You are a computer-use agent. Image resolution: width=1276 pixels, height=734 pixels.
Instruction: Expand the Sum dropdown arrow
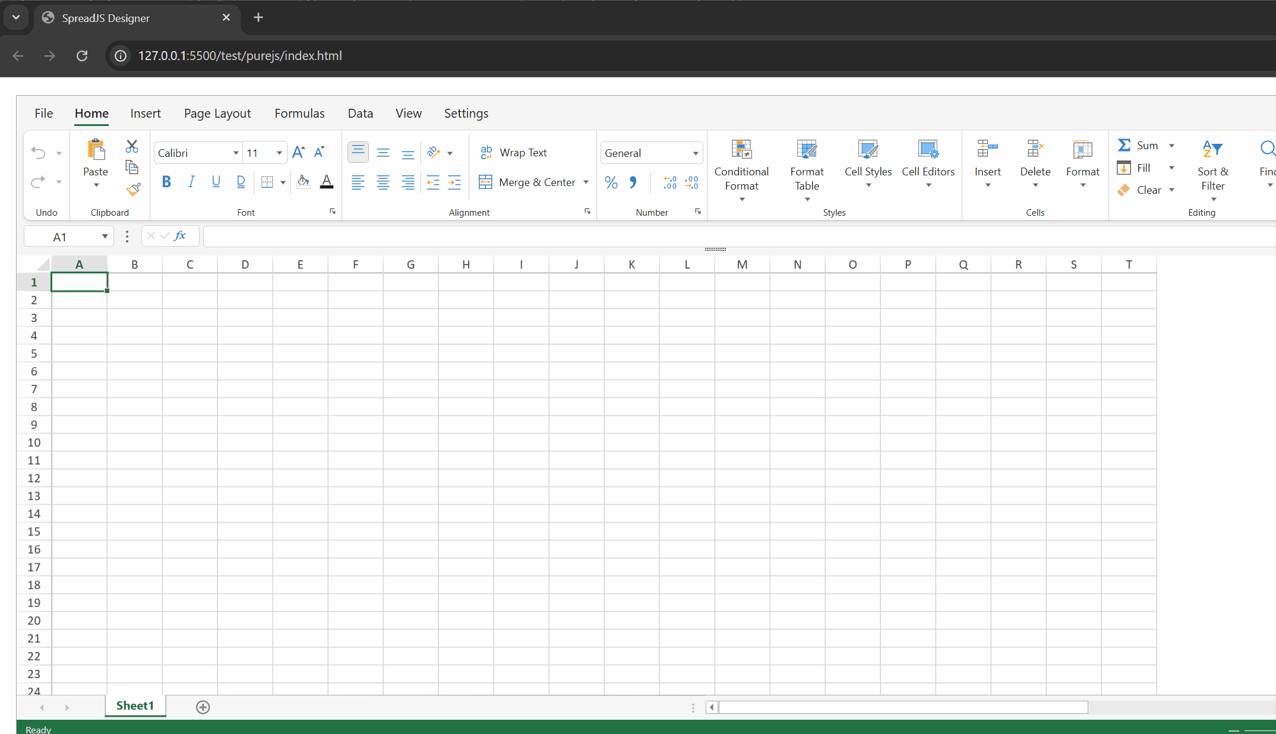coord(1171,146)
